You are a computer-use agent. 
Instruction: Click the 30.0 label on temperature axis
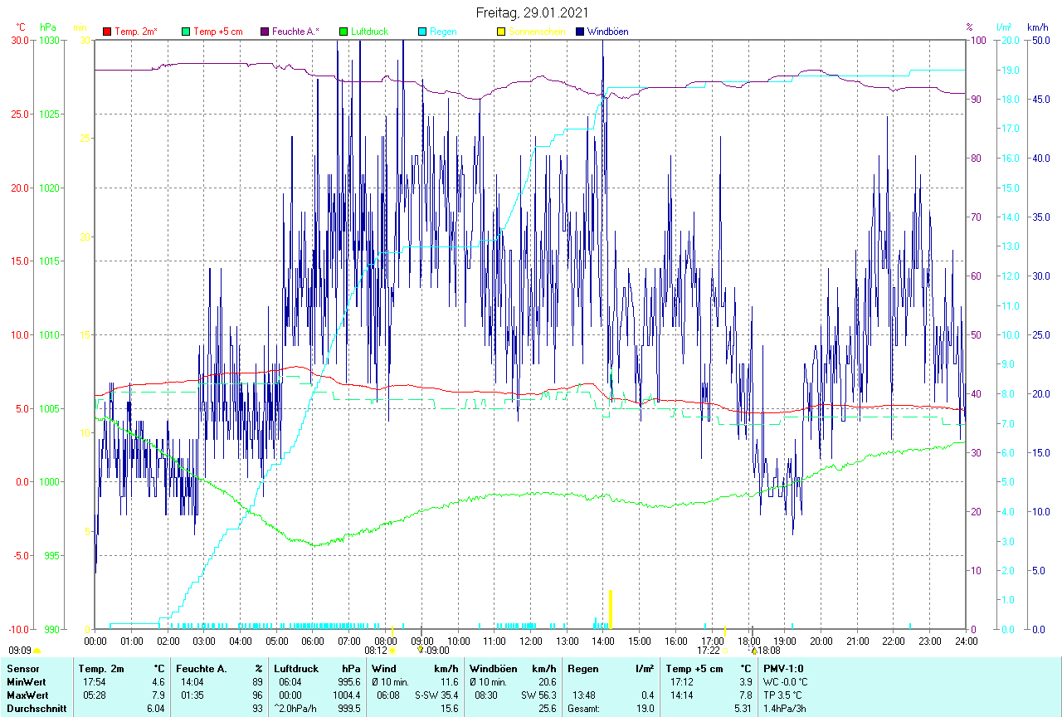19,41
